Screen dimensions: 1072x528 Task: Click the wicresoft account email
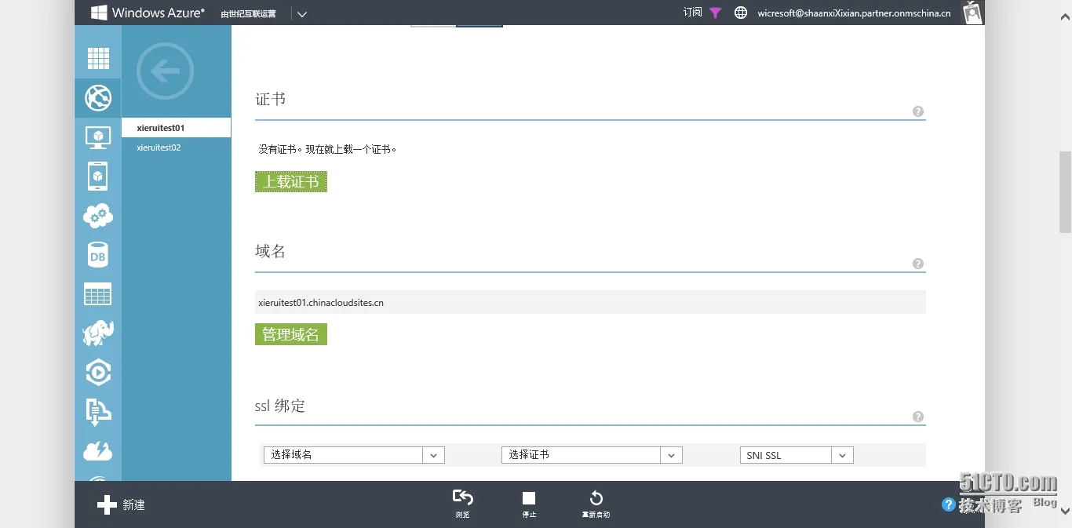click(854, 13)
